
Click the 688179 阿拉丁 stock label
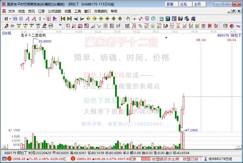[x=229, y=36]
